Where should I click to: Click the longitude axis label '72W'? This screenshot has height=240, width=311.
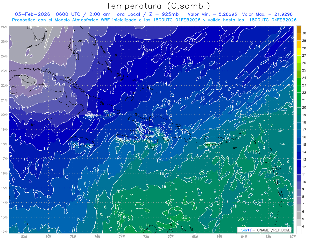[x=146, y=236]
